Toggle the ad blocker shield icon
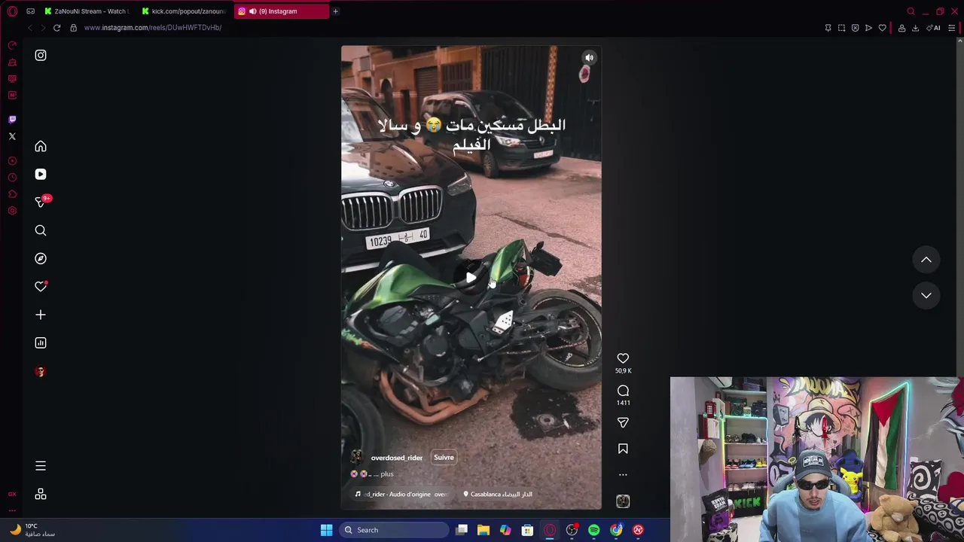 (855, 28)
